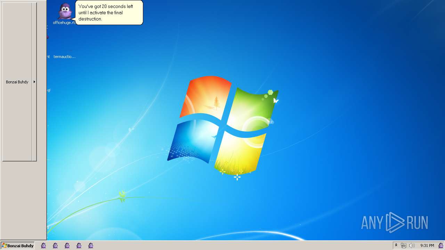Click the speech balloon about final destruction
445x250 pixels.
[x=109, y=12]
